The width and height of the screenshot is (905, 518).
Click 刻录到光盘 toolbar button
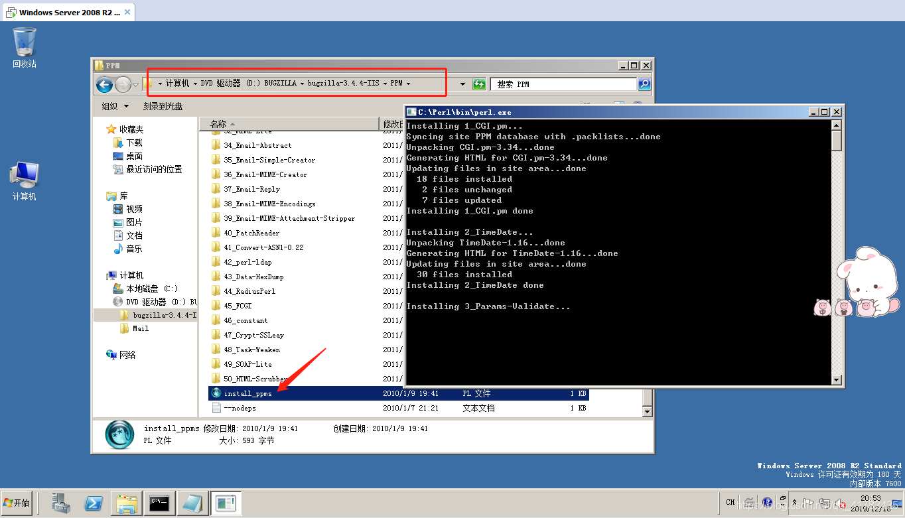click(163, 106)
